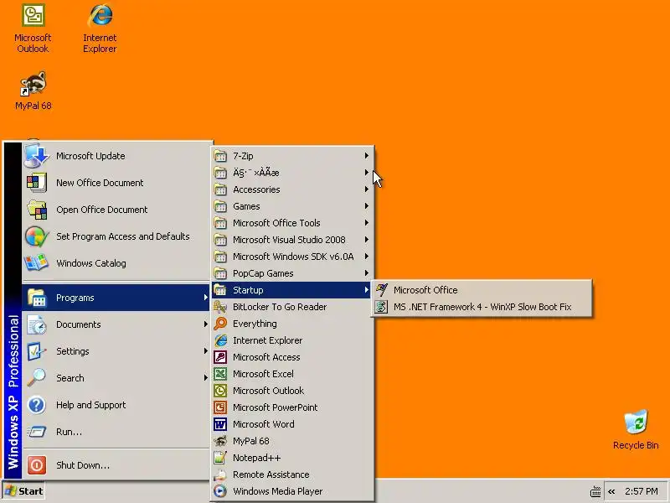The width and height of the screenshot is (670, 503).
Task: Click the Windows Catalog label
Action: point(91,263)
